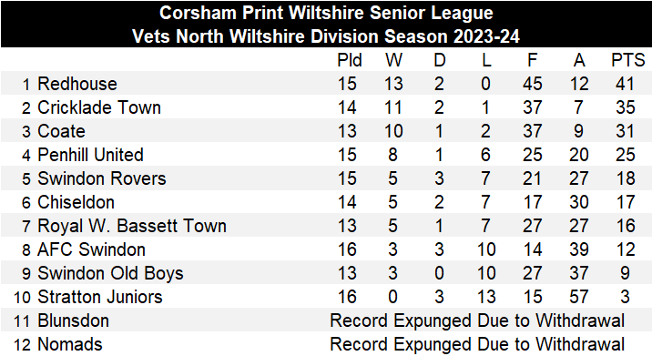Select the Cricklade Town row
This screenshot has width=652, height=356.
point(326,107)
